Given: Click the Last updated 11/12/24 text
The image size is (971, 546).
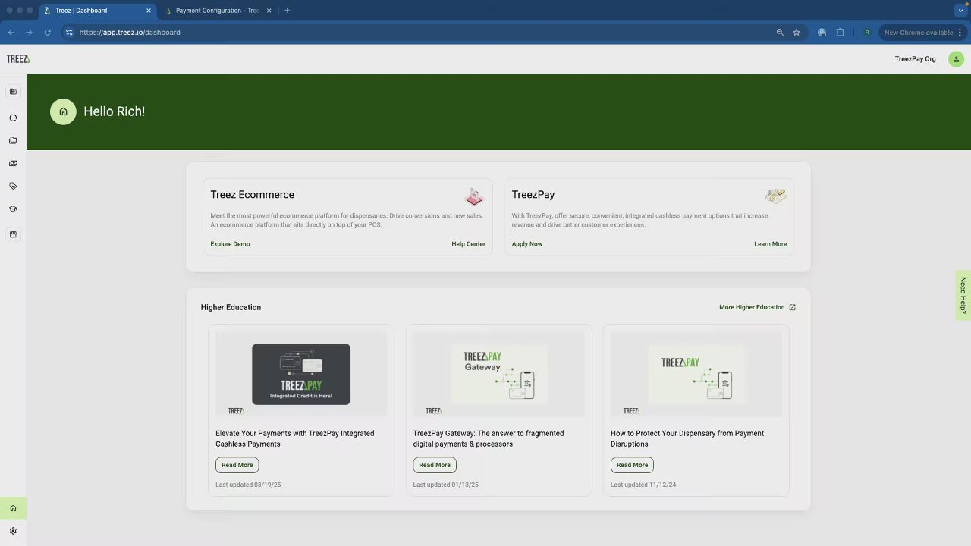Looking at the screenshot, I should click(643, 485).
